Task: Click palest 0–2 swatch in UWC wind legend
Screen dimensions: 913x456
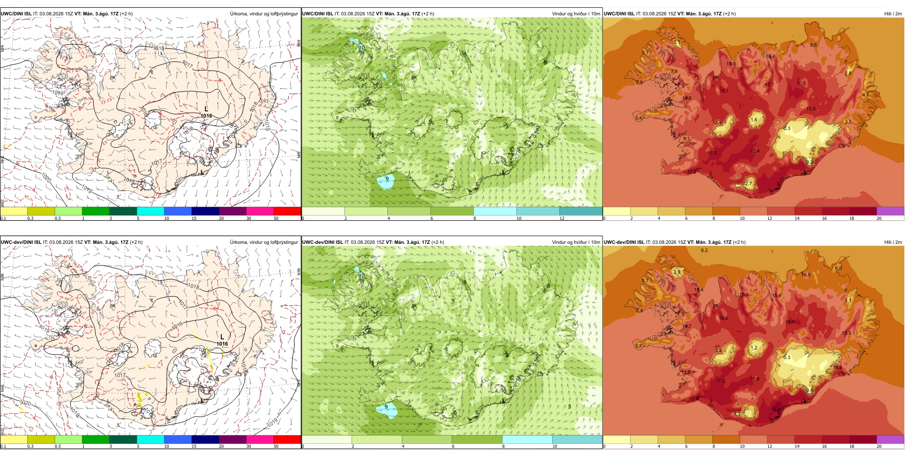Action: pyautogui.click(x=323, y=211)
